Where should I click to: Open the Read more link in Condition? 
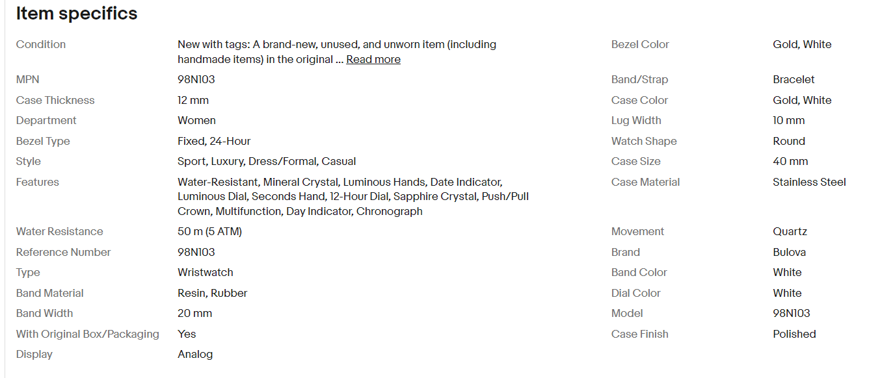[x=373, y=59]
